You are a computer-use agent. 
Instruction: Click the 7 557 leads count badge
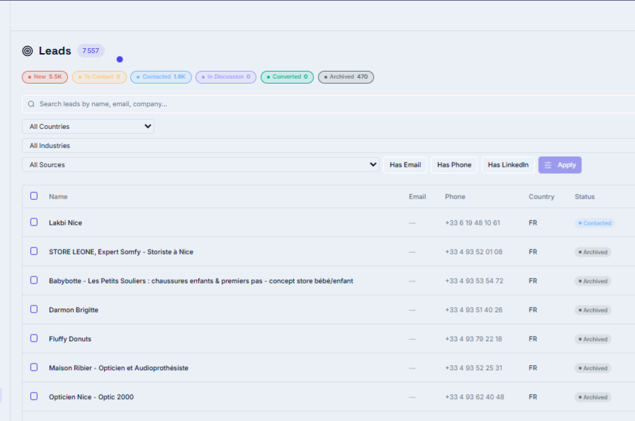91,50
